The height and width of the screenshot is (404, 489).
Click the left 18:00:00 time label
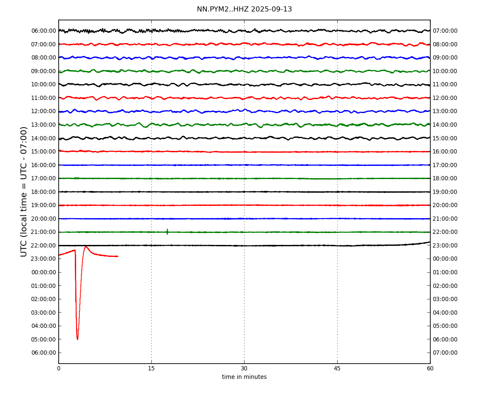[x=44, y=192]
